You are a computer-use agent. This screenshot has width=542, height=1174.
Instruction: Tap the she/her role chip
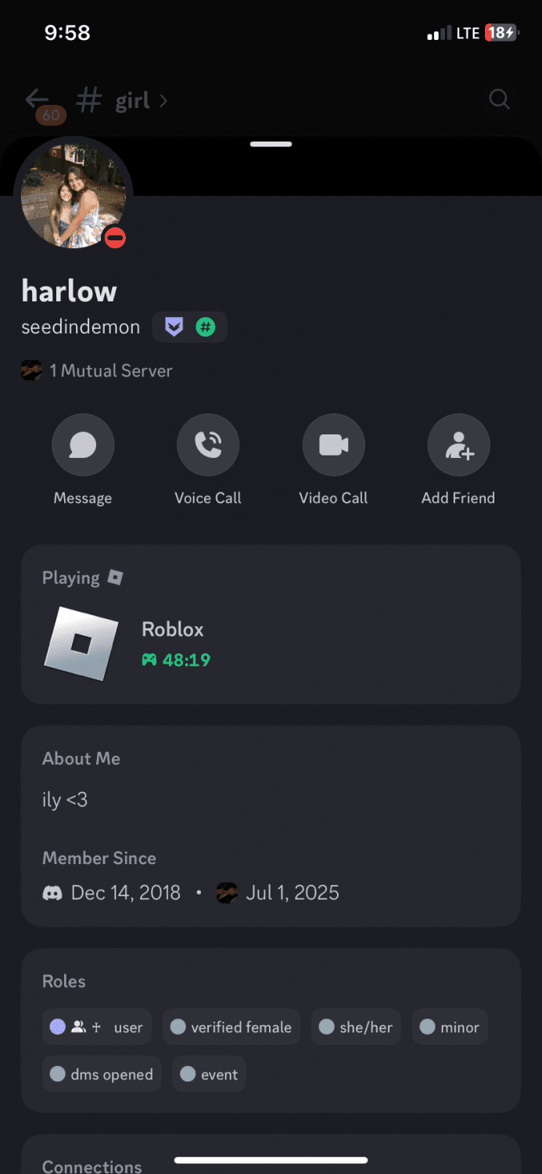[356, 1028]
